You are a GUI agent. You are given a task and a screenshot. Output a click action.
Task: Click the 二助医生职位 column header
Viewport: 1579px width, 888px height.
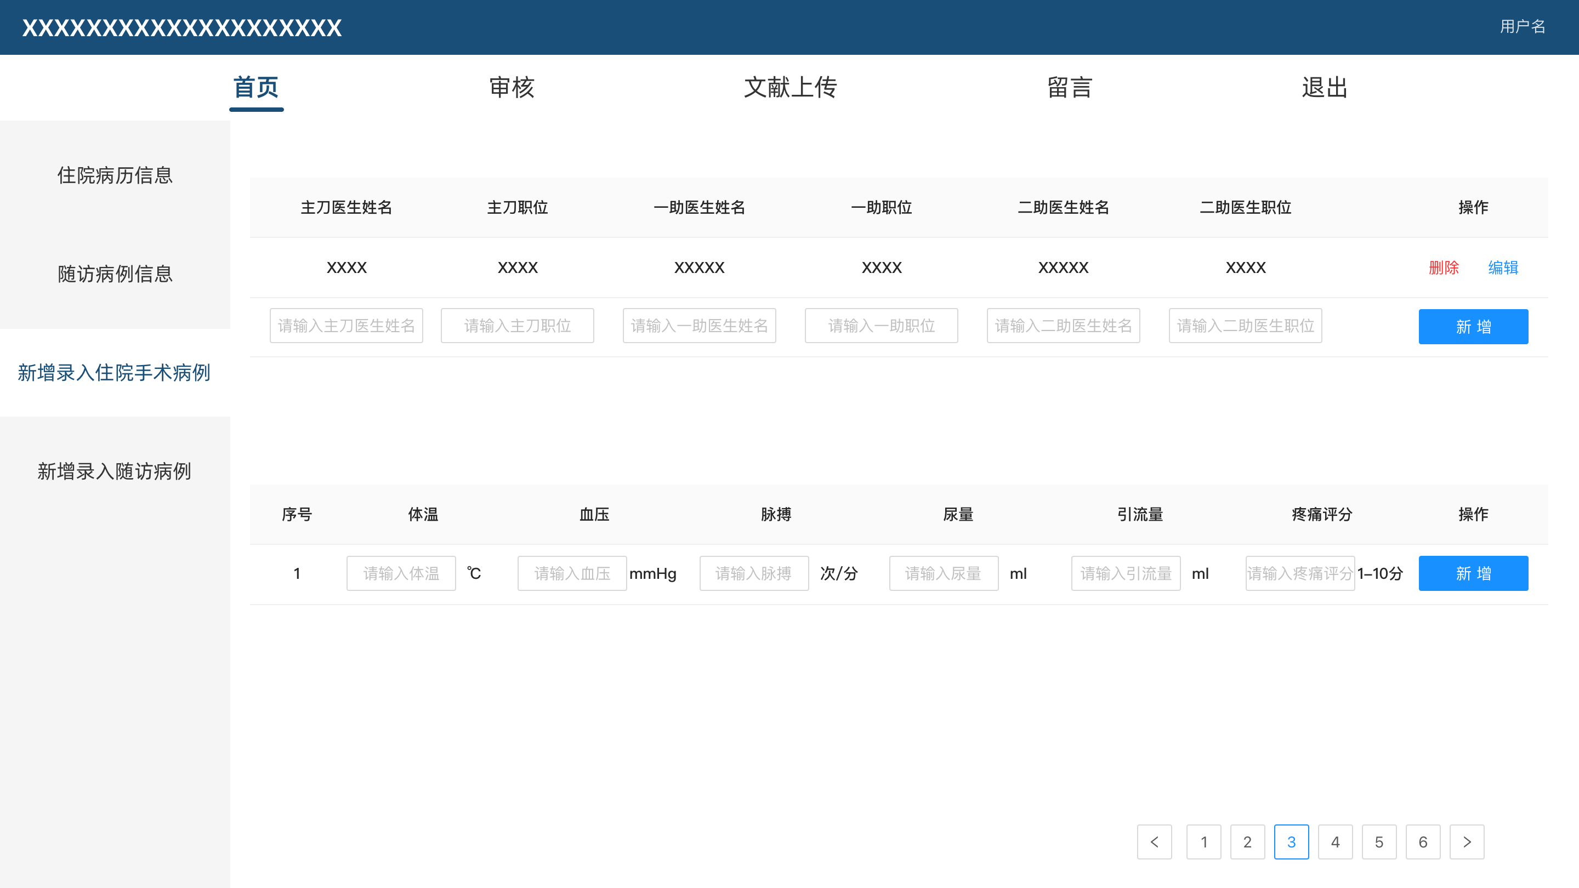click(x=1246, y=207)
